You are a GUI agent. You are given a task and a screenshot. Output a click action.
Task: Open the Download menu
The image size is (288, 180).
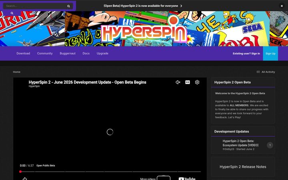click(x=23, y=54)
